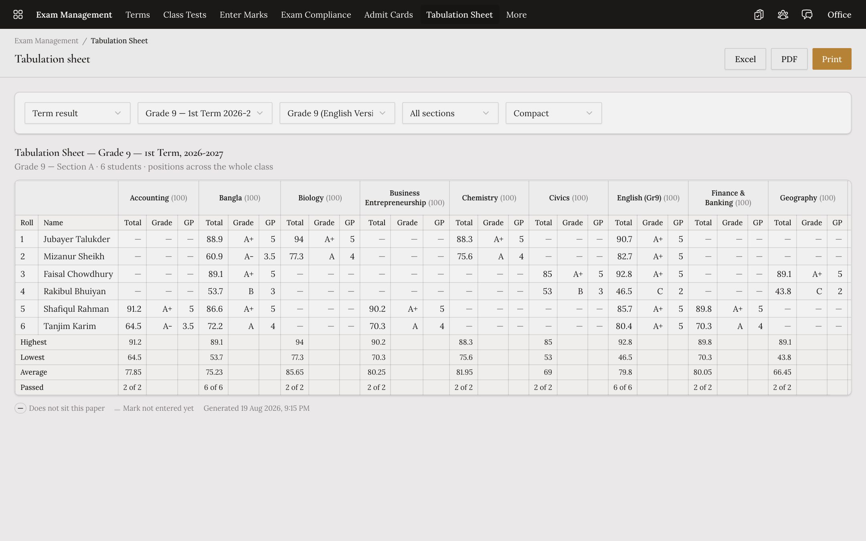This screenshot has width=866, height=541.
Task: Select student Faisal Chowdhury
Action: (x=78, y=274)
